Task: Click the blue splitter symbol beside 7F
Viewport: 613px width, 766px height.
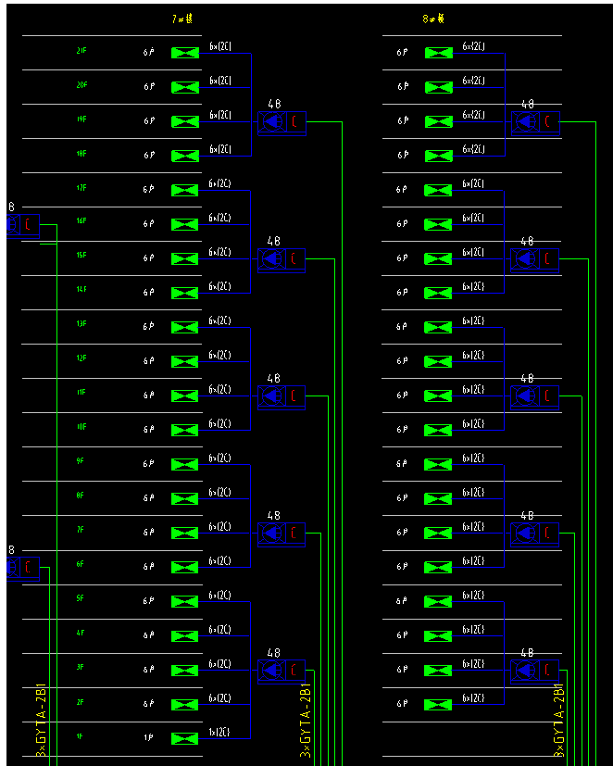Action: 270,534
